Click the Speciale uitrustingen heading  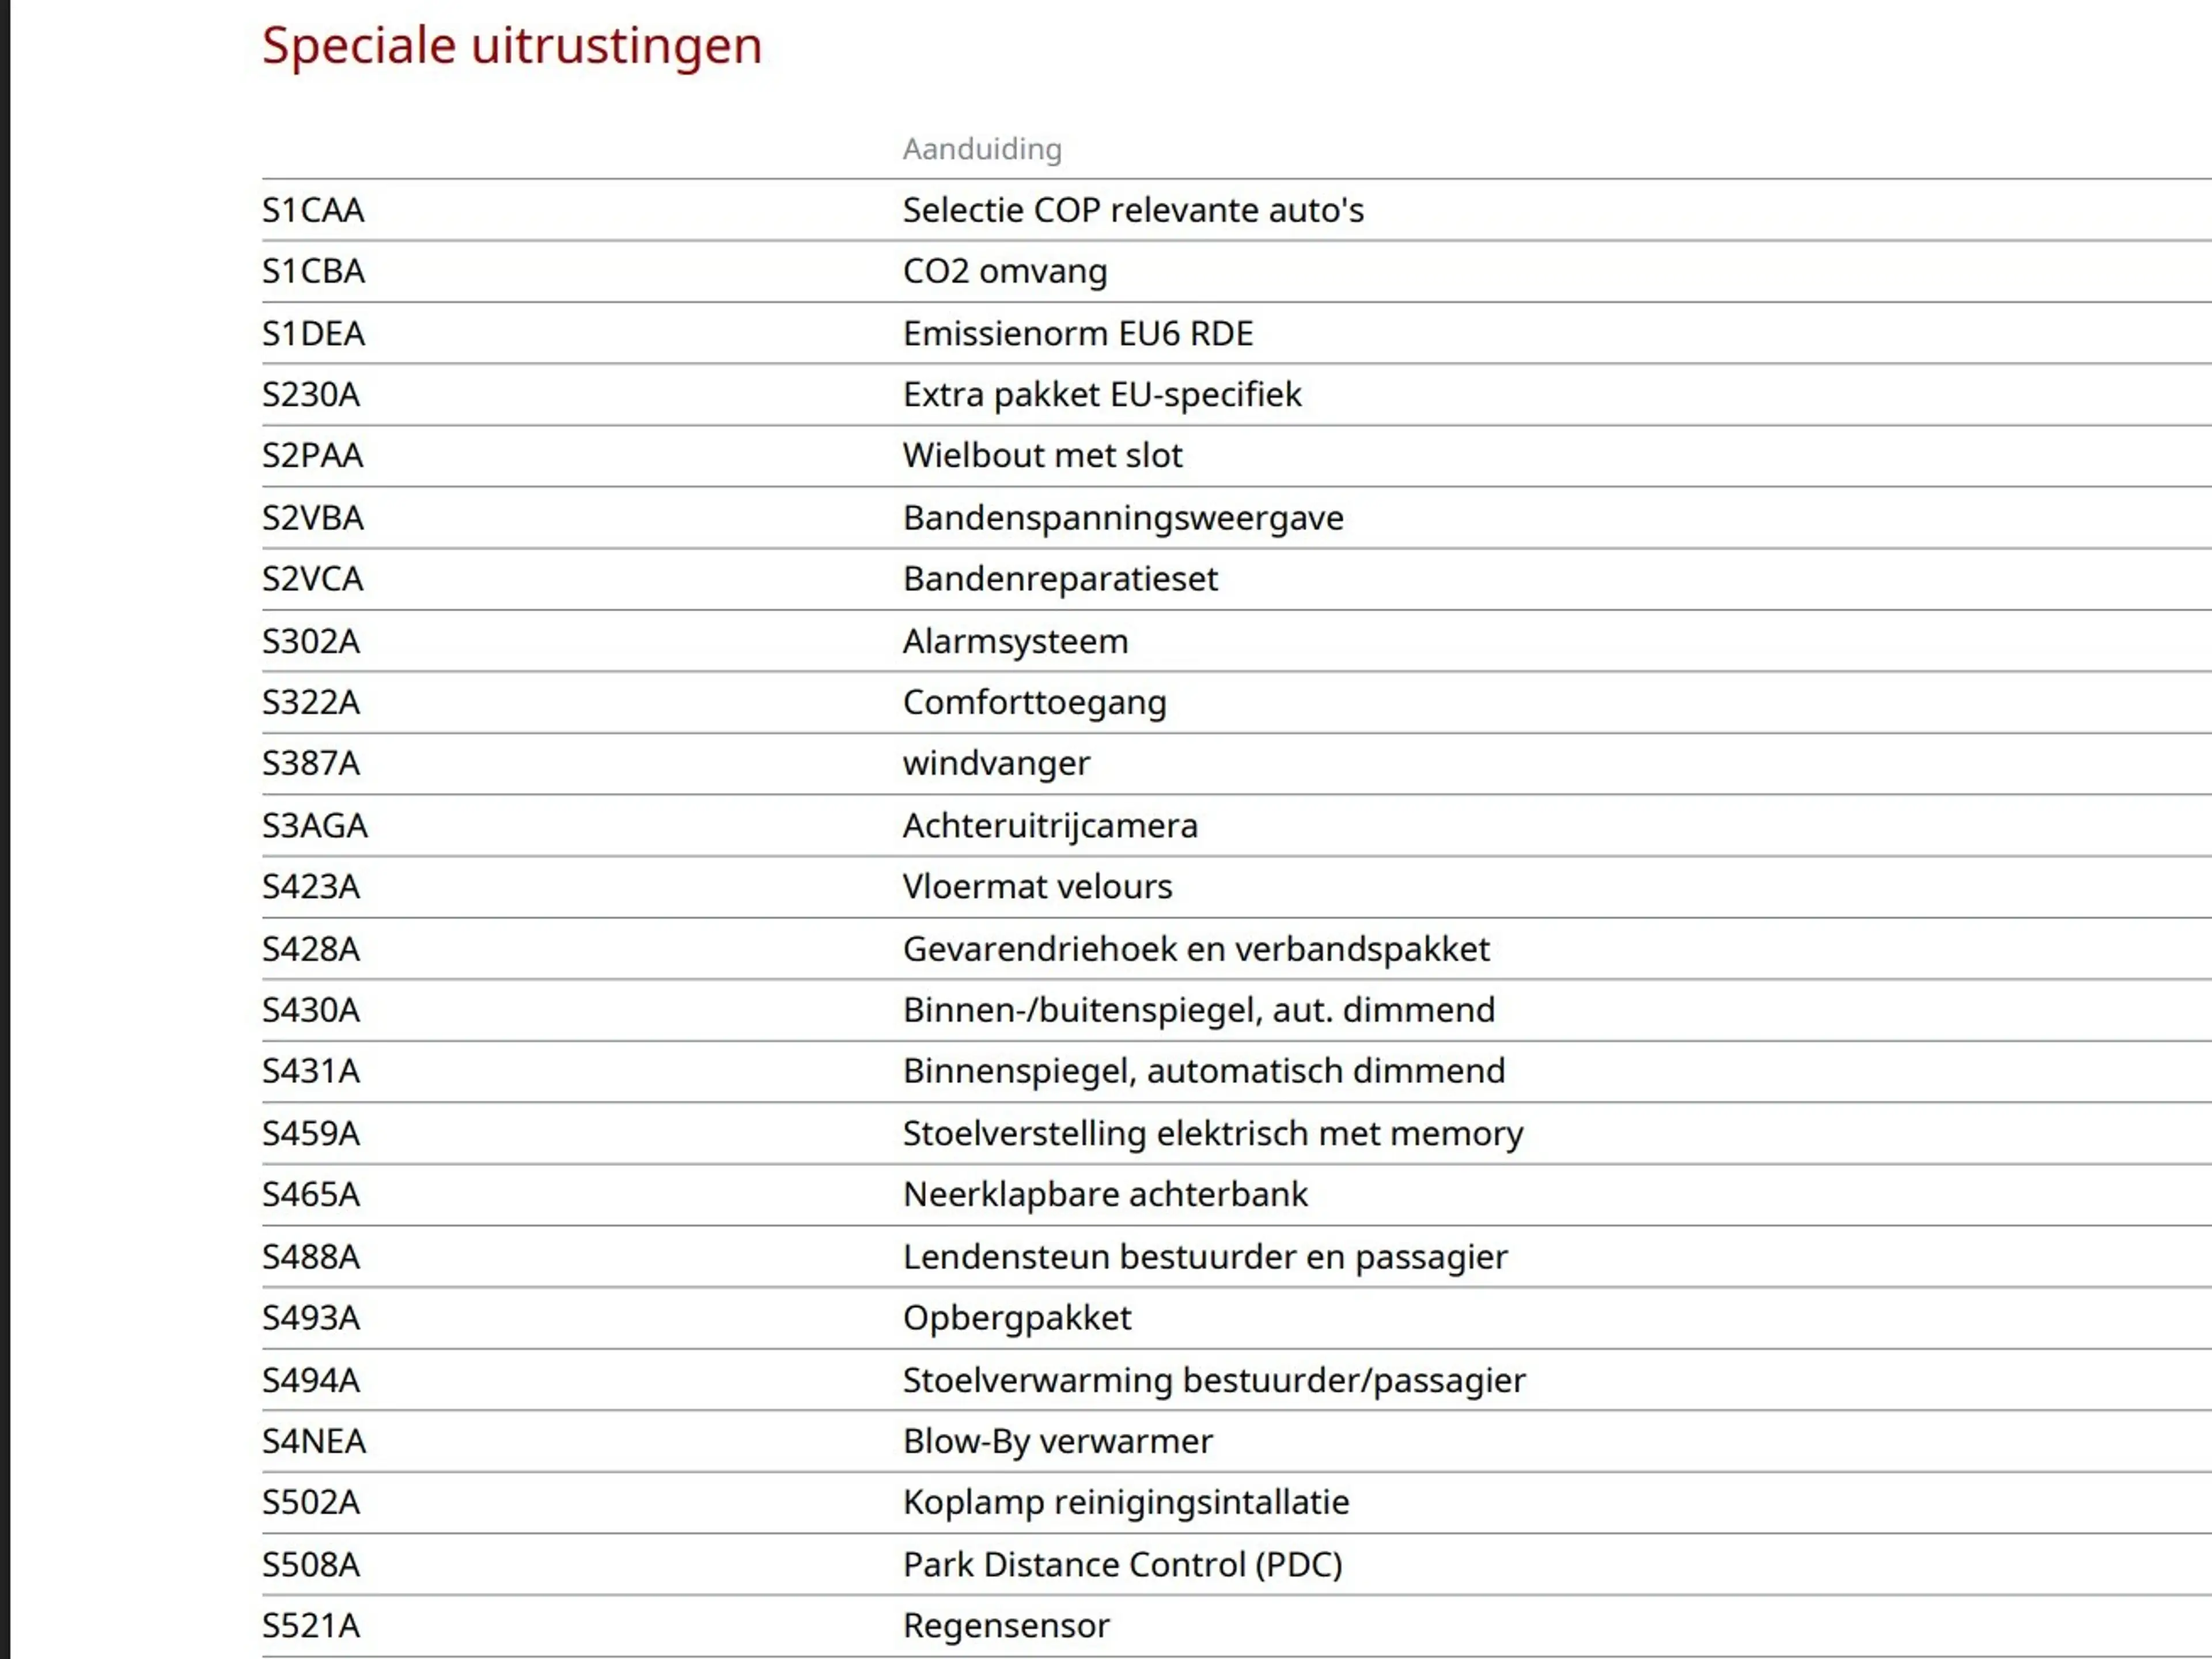[512, 46]
